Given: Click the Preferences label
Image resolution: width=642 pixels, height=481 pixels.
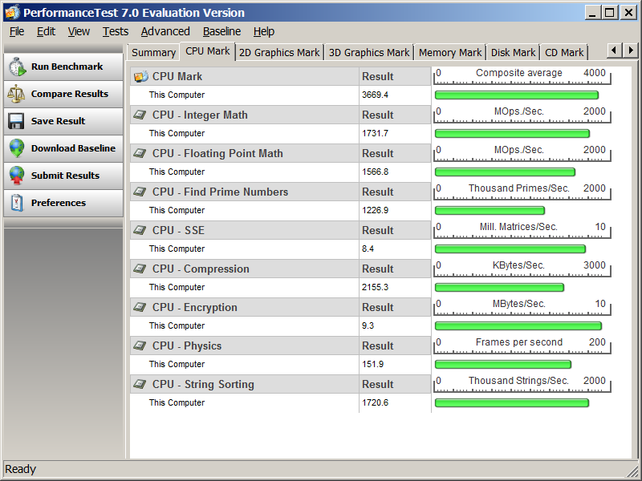Looking at the screenshot, I should coord(59,203).
